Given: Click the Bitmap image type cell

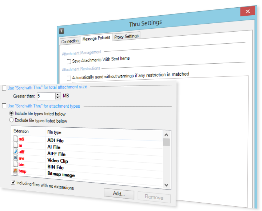Looking at the screenshot, I should click(x=61, y=174).
